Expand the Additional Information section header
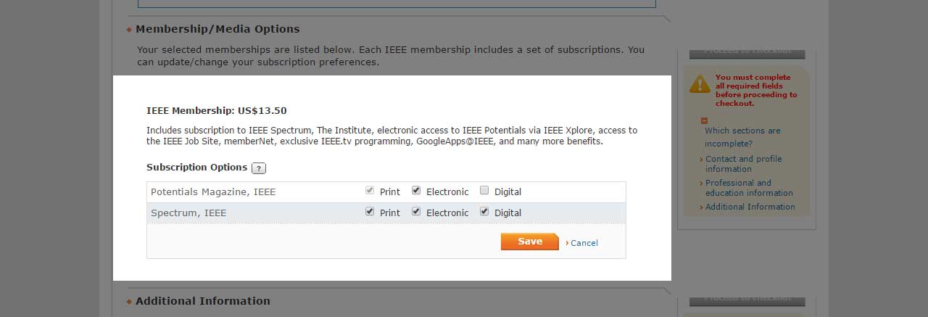 (203, 301)
